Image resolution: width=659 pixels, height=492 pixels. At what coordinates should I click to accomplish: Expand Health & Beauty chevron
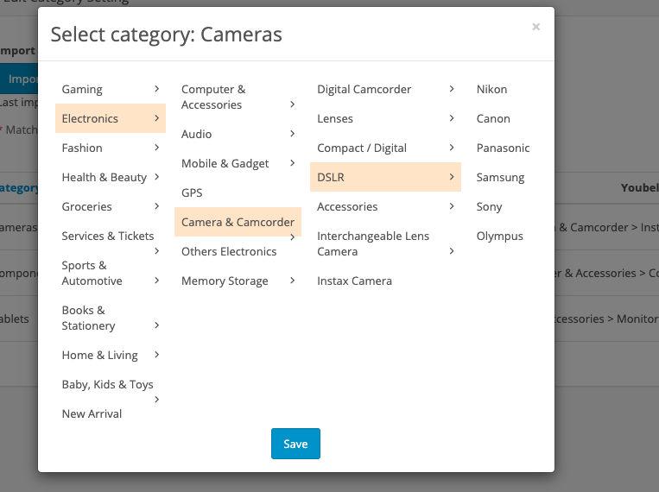pos(156,177)
